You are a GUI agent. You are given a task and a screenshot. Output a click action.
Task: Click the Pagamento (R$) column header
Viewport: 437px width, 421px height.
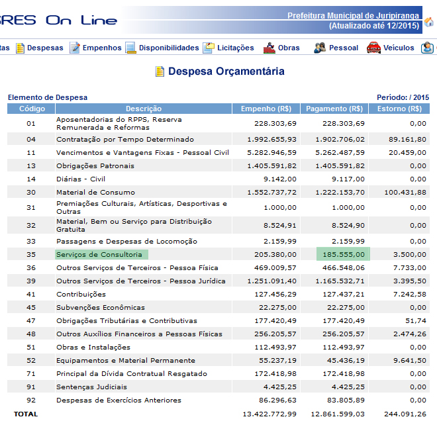334,109
